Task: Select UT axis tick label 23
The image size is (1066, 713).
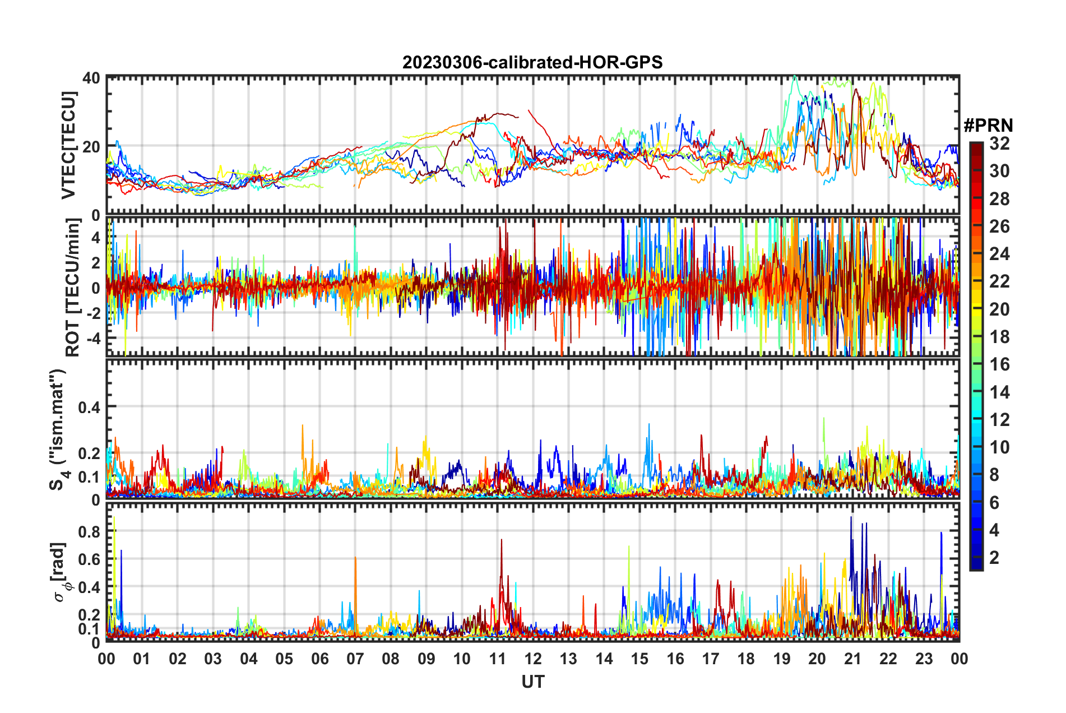Action: (924, 659)
